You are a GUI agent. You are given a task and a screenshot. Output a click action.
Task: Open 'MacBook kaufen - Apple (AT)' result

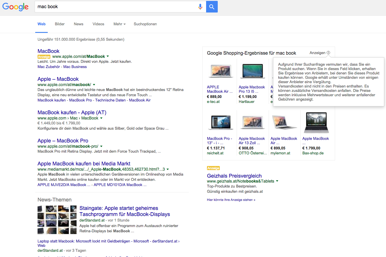72,113
